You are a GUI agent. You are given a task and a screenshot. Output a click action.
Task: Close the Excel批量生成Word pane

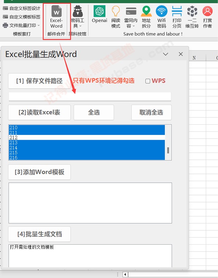[x=181, y=54]
